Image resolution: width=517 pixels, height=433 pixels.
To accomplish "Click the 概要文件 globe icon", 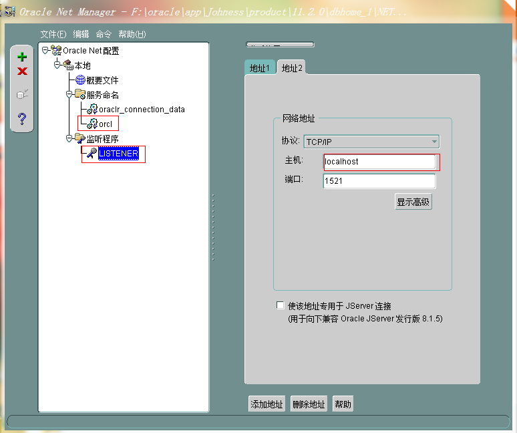I will (80, 80).
